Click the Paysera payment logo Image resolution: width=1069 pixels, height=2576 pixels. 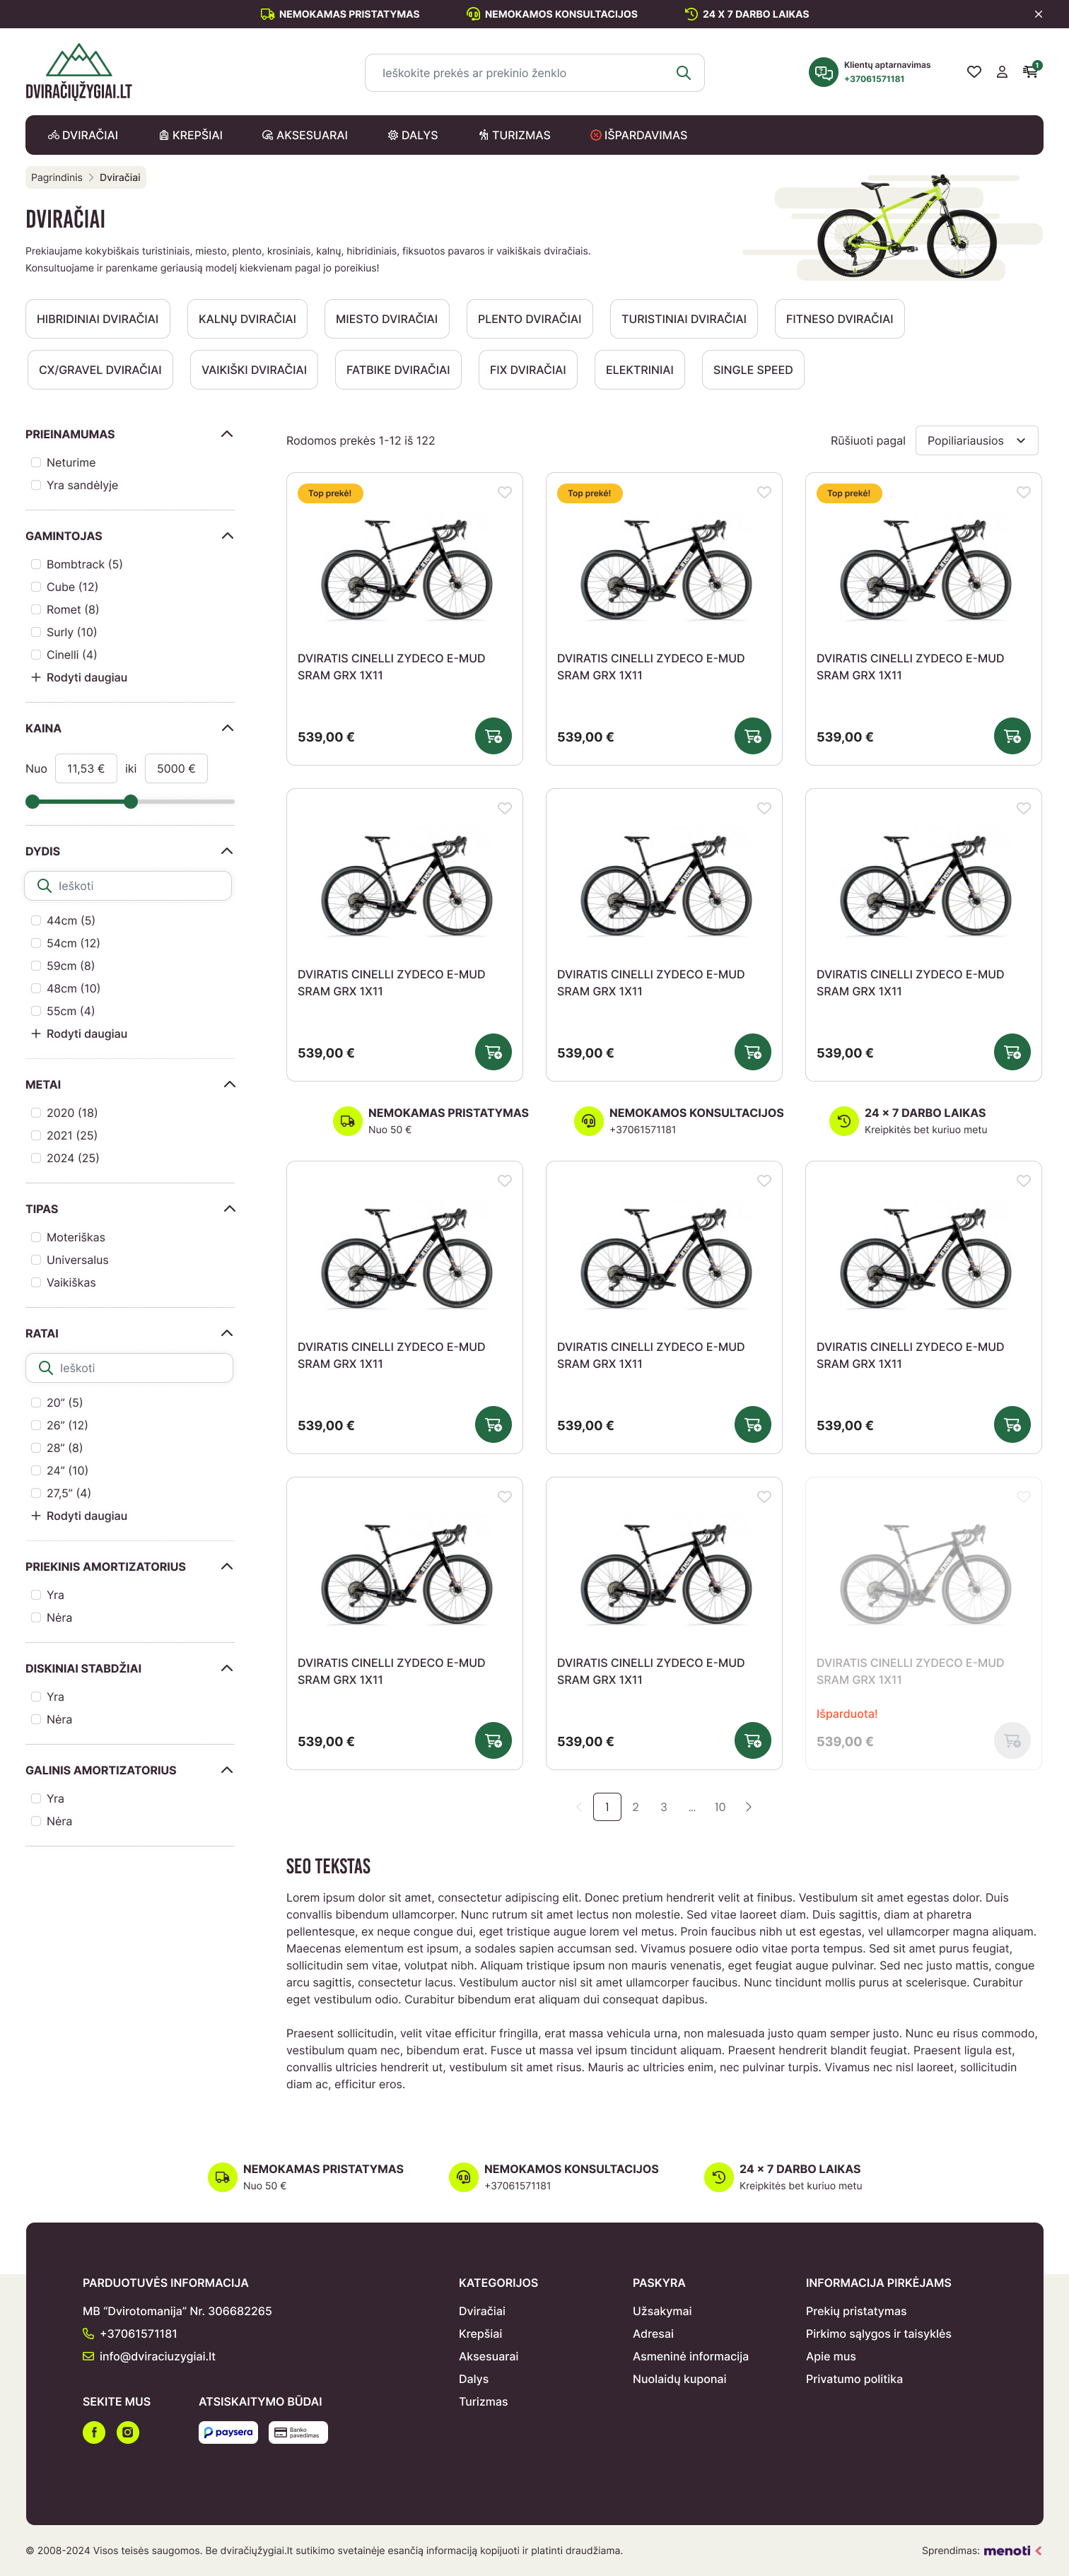[228, 2432]
